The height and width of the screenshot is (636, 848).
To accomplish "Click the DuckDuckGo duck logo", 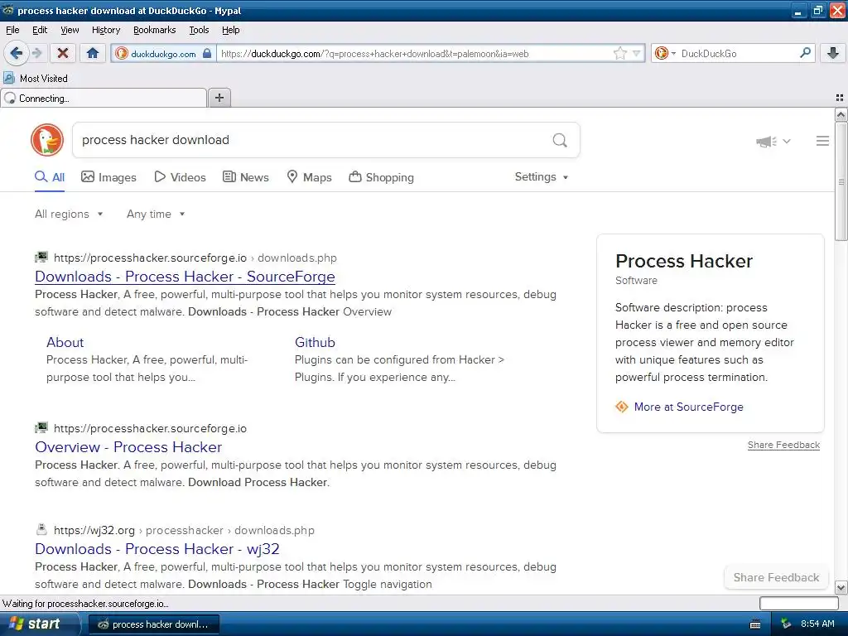I will (47, 140).
